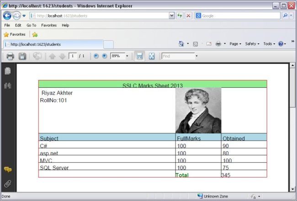Open the Tools menu
The width and height of the screenshot is (297, 201).
point(269,44)
